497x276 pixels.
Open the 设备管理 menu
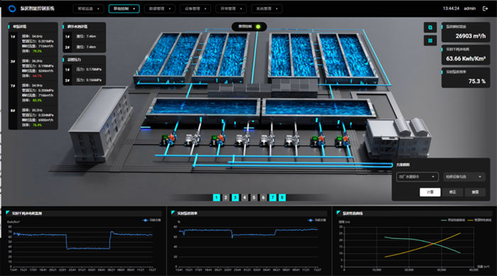click(x=195, y=9)
